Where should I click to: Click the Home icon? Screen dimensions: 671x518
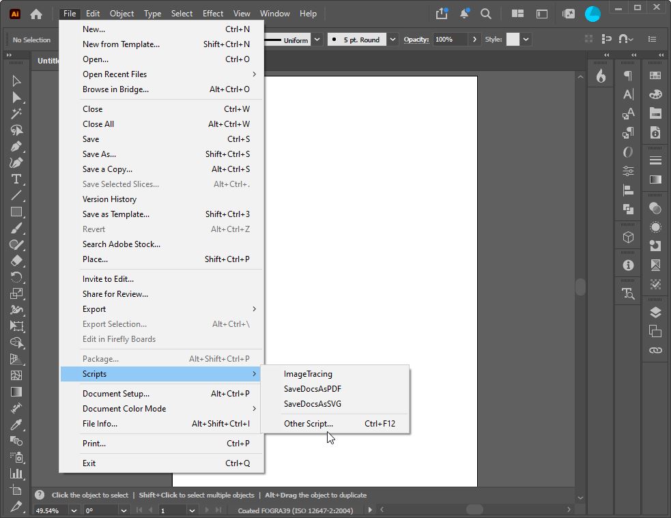click(x=36, y=14)
